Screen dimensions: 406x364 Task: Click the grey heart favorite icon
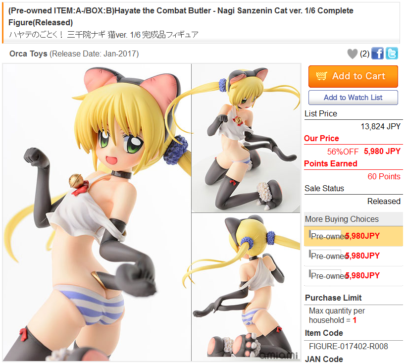point(352,54)
